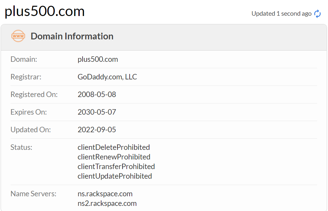
Task: Click the "Name Servers:" field label
Action: (x=33, y=194)
